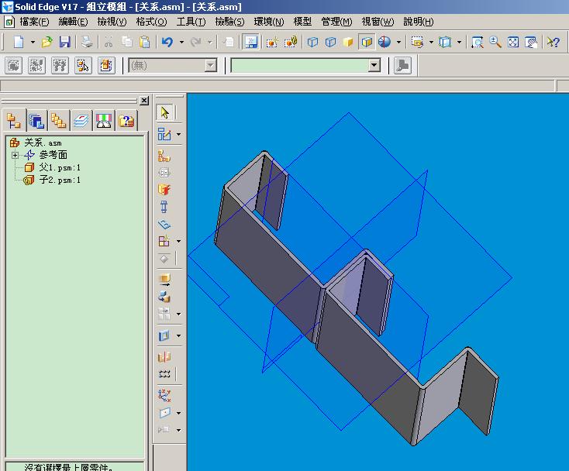Open the new document dropdown arrow
Image resolution: width=569 pixels, height=471 pixels.
pyautogui.click(x=33, y=42)
